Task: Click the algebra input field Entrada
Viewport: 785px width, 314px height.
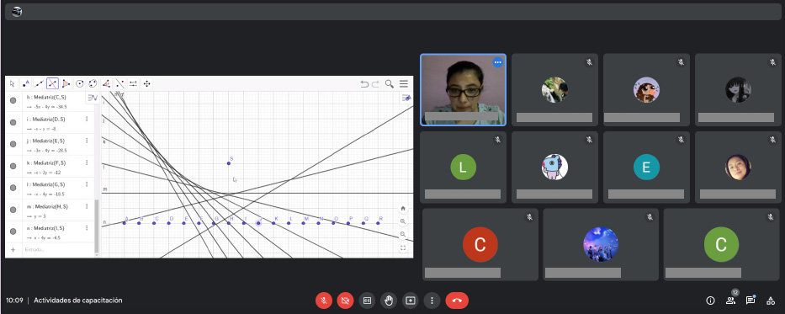Action: [x=58, y=249]
